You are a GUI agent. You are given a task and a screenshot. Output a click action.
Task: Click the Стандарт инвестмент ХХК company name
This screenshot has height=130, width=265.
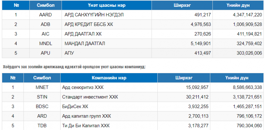[x=90, y=97]
